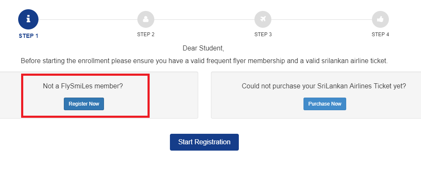
Task: Choose the STEP 4 label
Action: point(380,34)
